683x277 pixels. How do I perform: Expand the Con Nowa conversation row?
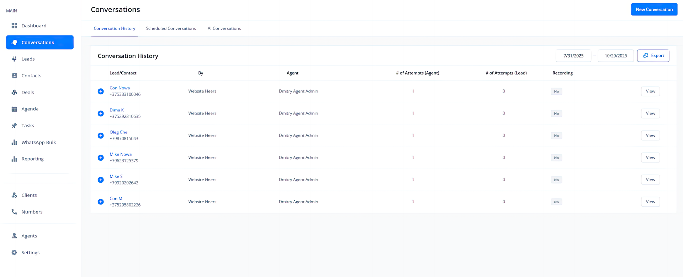point(101,91)
